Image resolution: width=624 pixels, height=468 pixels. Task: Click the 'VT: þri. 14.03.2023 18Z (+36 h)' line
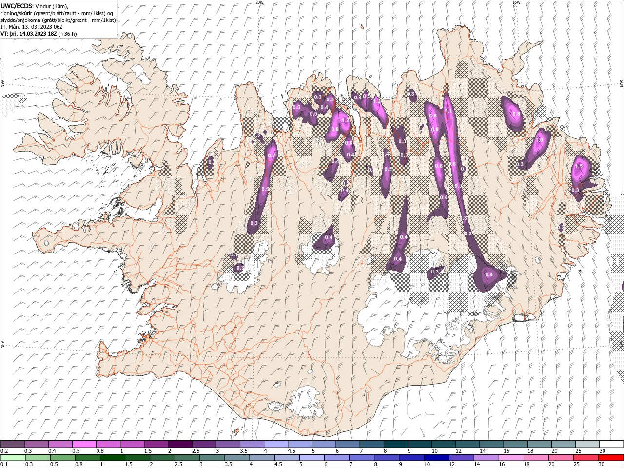(39, 34)
